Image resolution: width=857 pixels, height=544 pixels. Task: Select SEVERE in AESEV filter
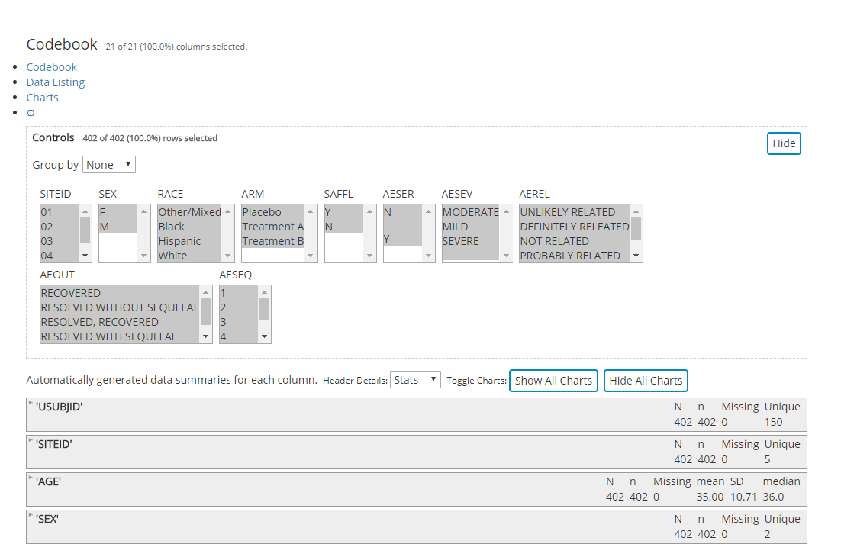471,241
